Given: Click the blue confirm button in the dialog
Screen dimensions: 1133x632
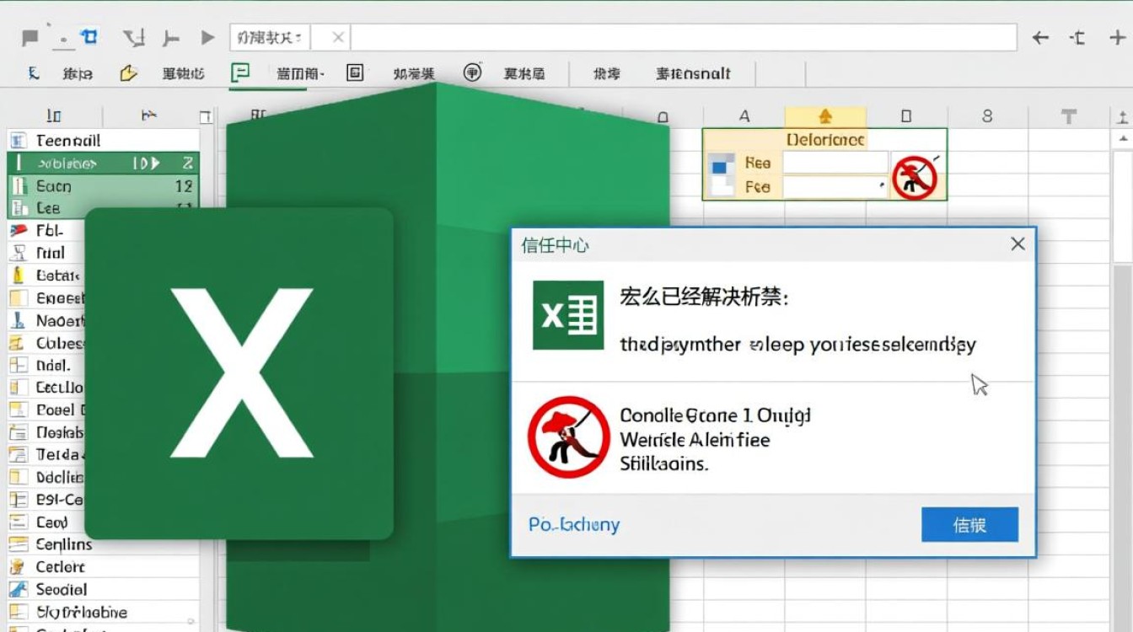Looking at the screenshot, I should (x=969, y=525).
